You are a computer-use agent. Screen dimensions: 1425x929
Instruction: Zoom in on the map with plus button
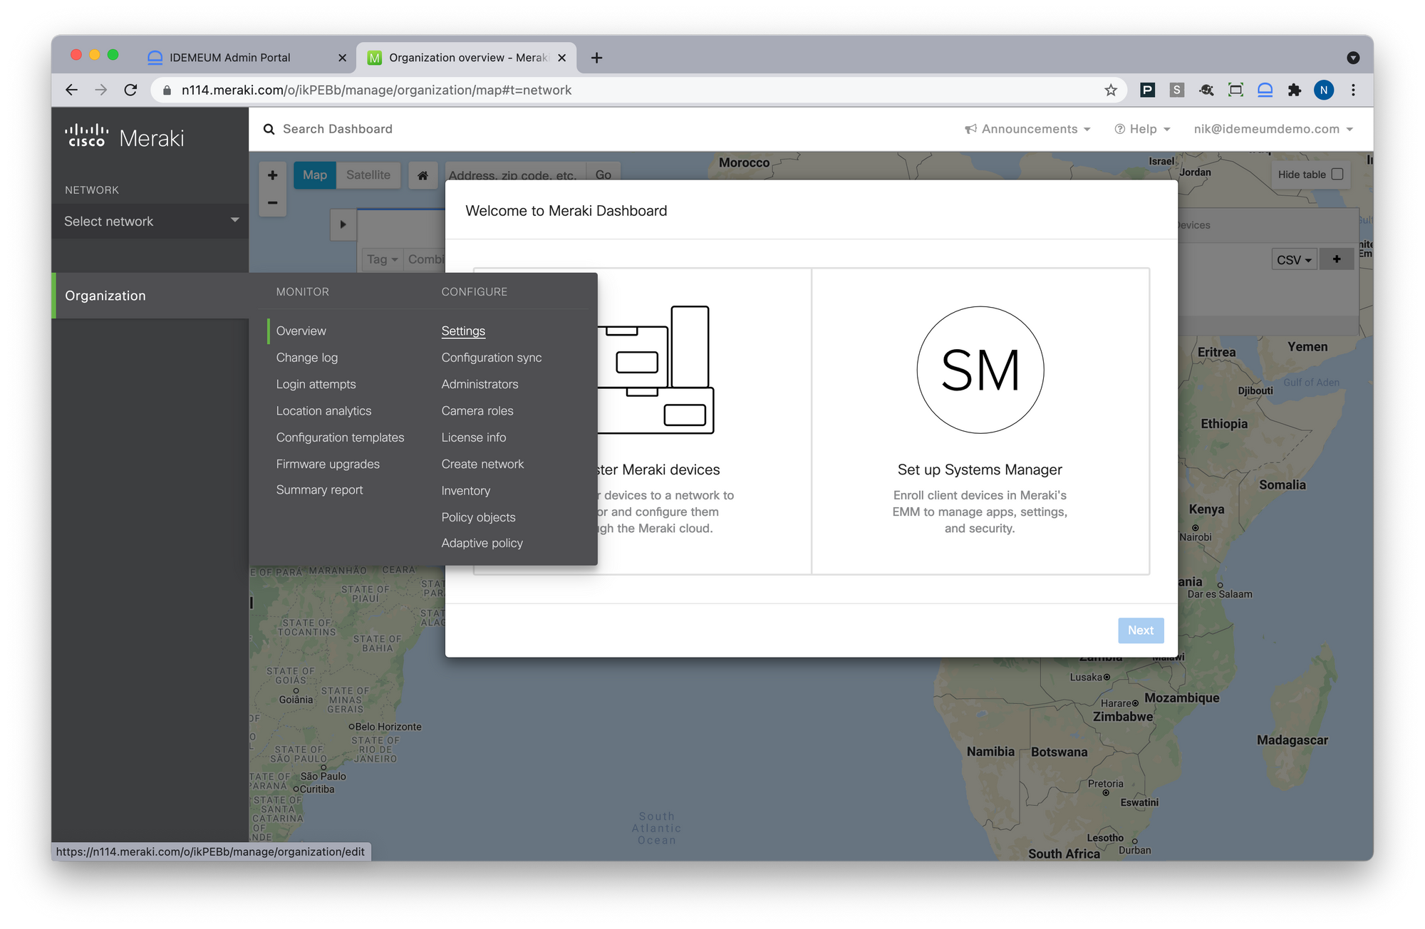click(272, 175)
